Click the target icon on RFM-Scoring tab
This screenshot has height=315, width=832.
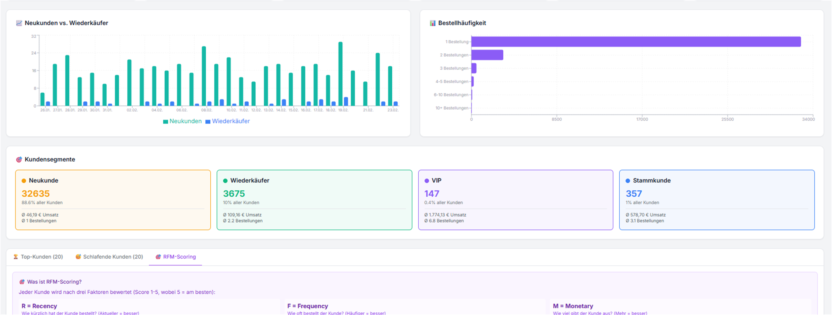[158, 257]
